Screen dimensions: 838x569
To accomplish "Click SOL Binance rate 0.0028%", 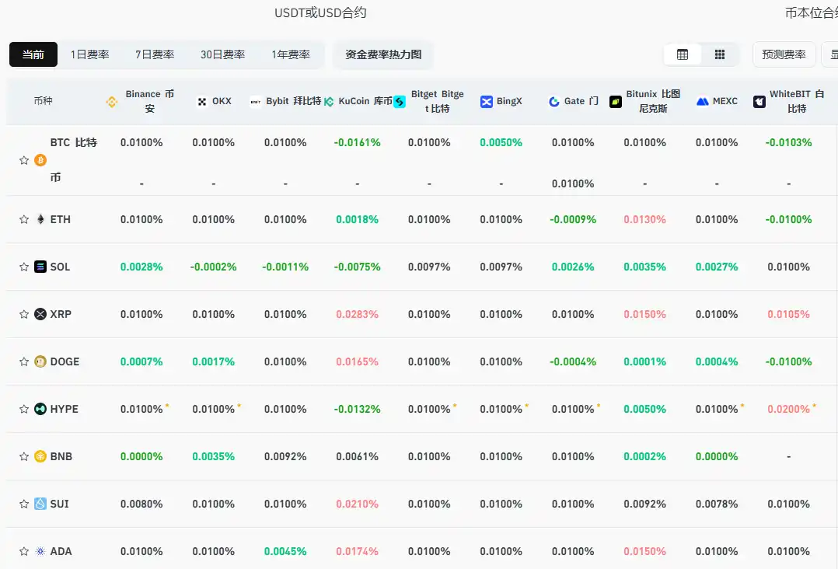I will (x=141, y=267).
